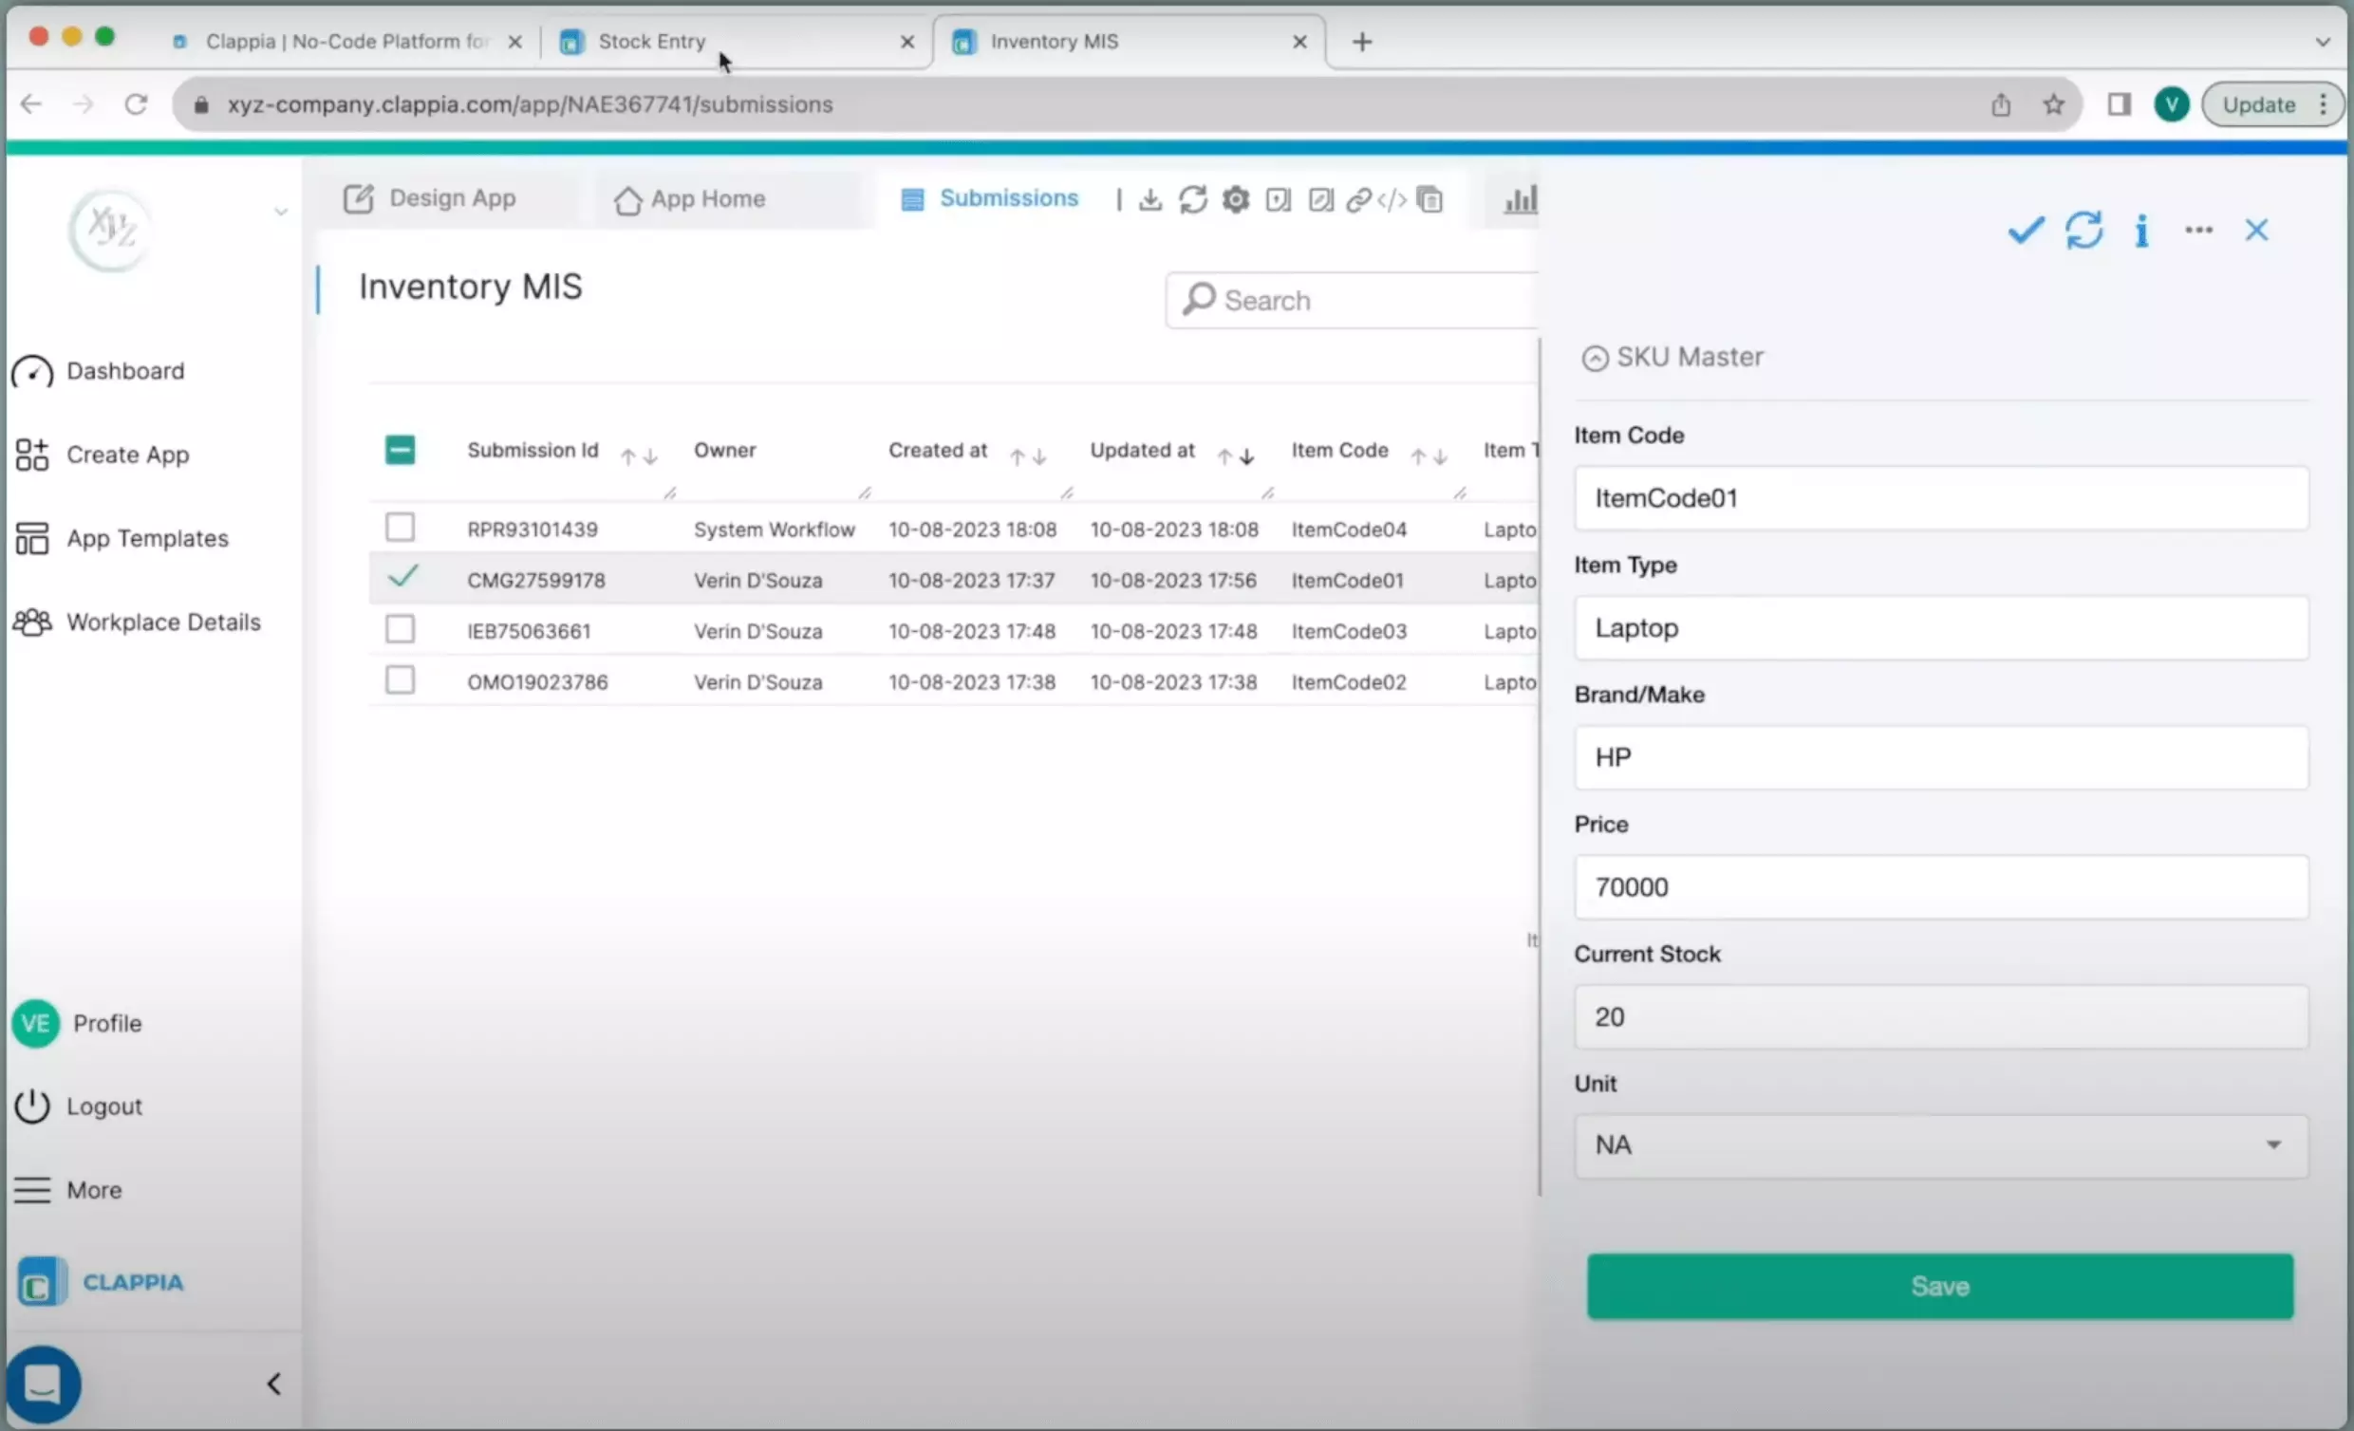Download the submissions data
Image resolution: width=2354 pixels, height=1431 pixels.
point(1150,199)
